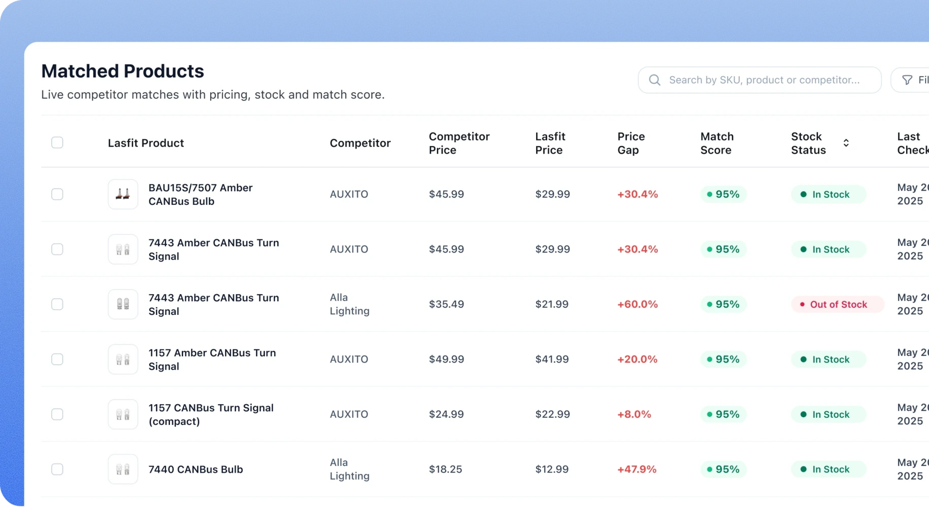The height and width of the screenshot is (507, 929).
Task: Open 1157 Amber CANBus Turn Signal thumbnail
Action: coord(123,359)
